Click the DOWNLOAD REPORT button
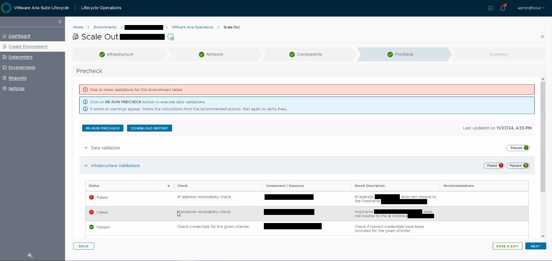This screenshot has height=261, width=552. (150, 128)
